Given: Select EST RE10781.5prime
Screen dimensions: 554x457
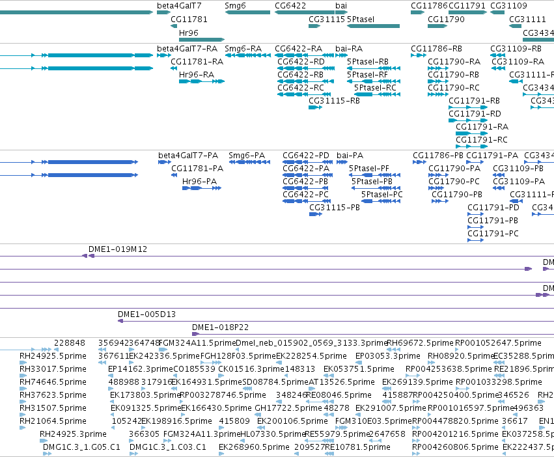Looking at the screenshot, I should point(357,447).
